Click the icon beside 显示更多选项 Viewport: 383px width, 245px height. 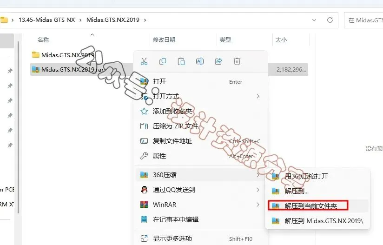tap(144, 238)
